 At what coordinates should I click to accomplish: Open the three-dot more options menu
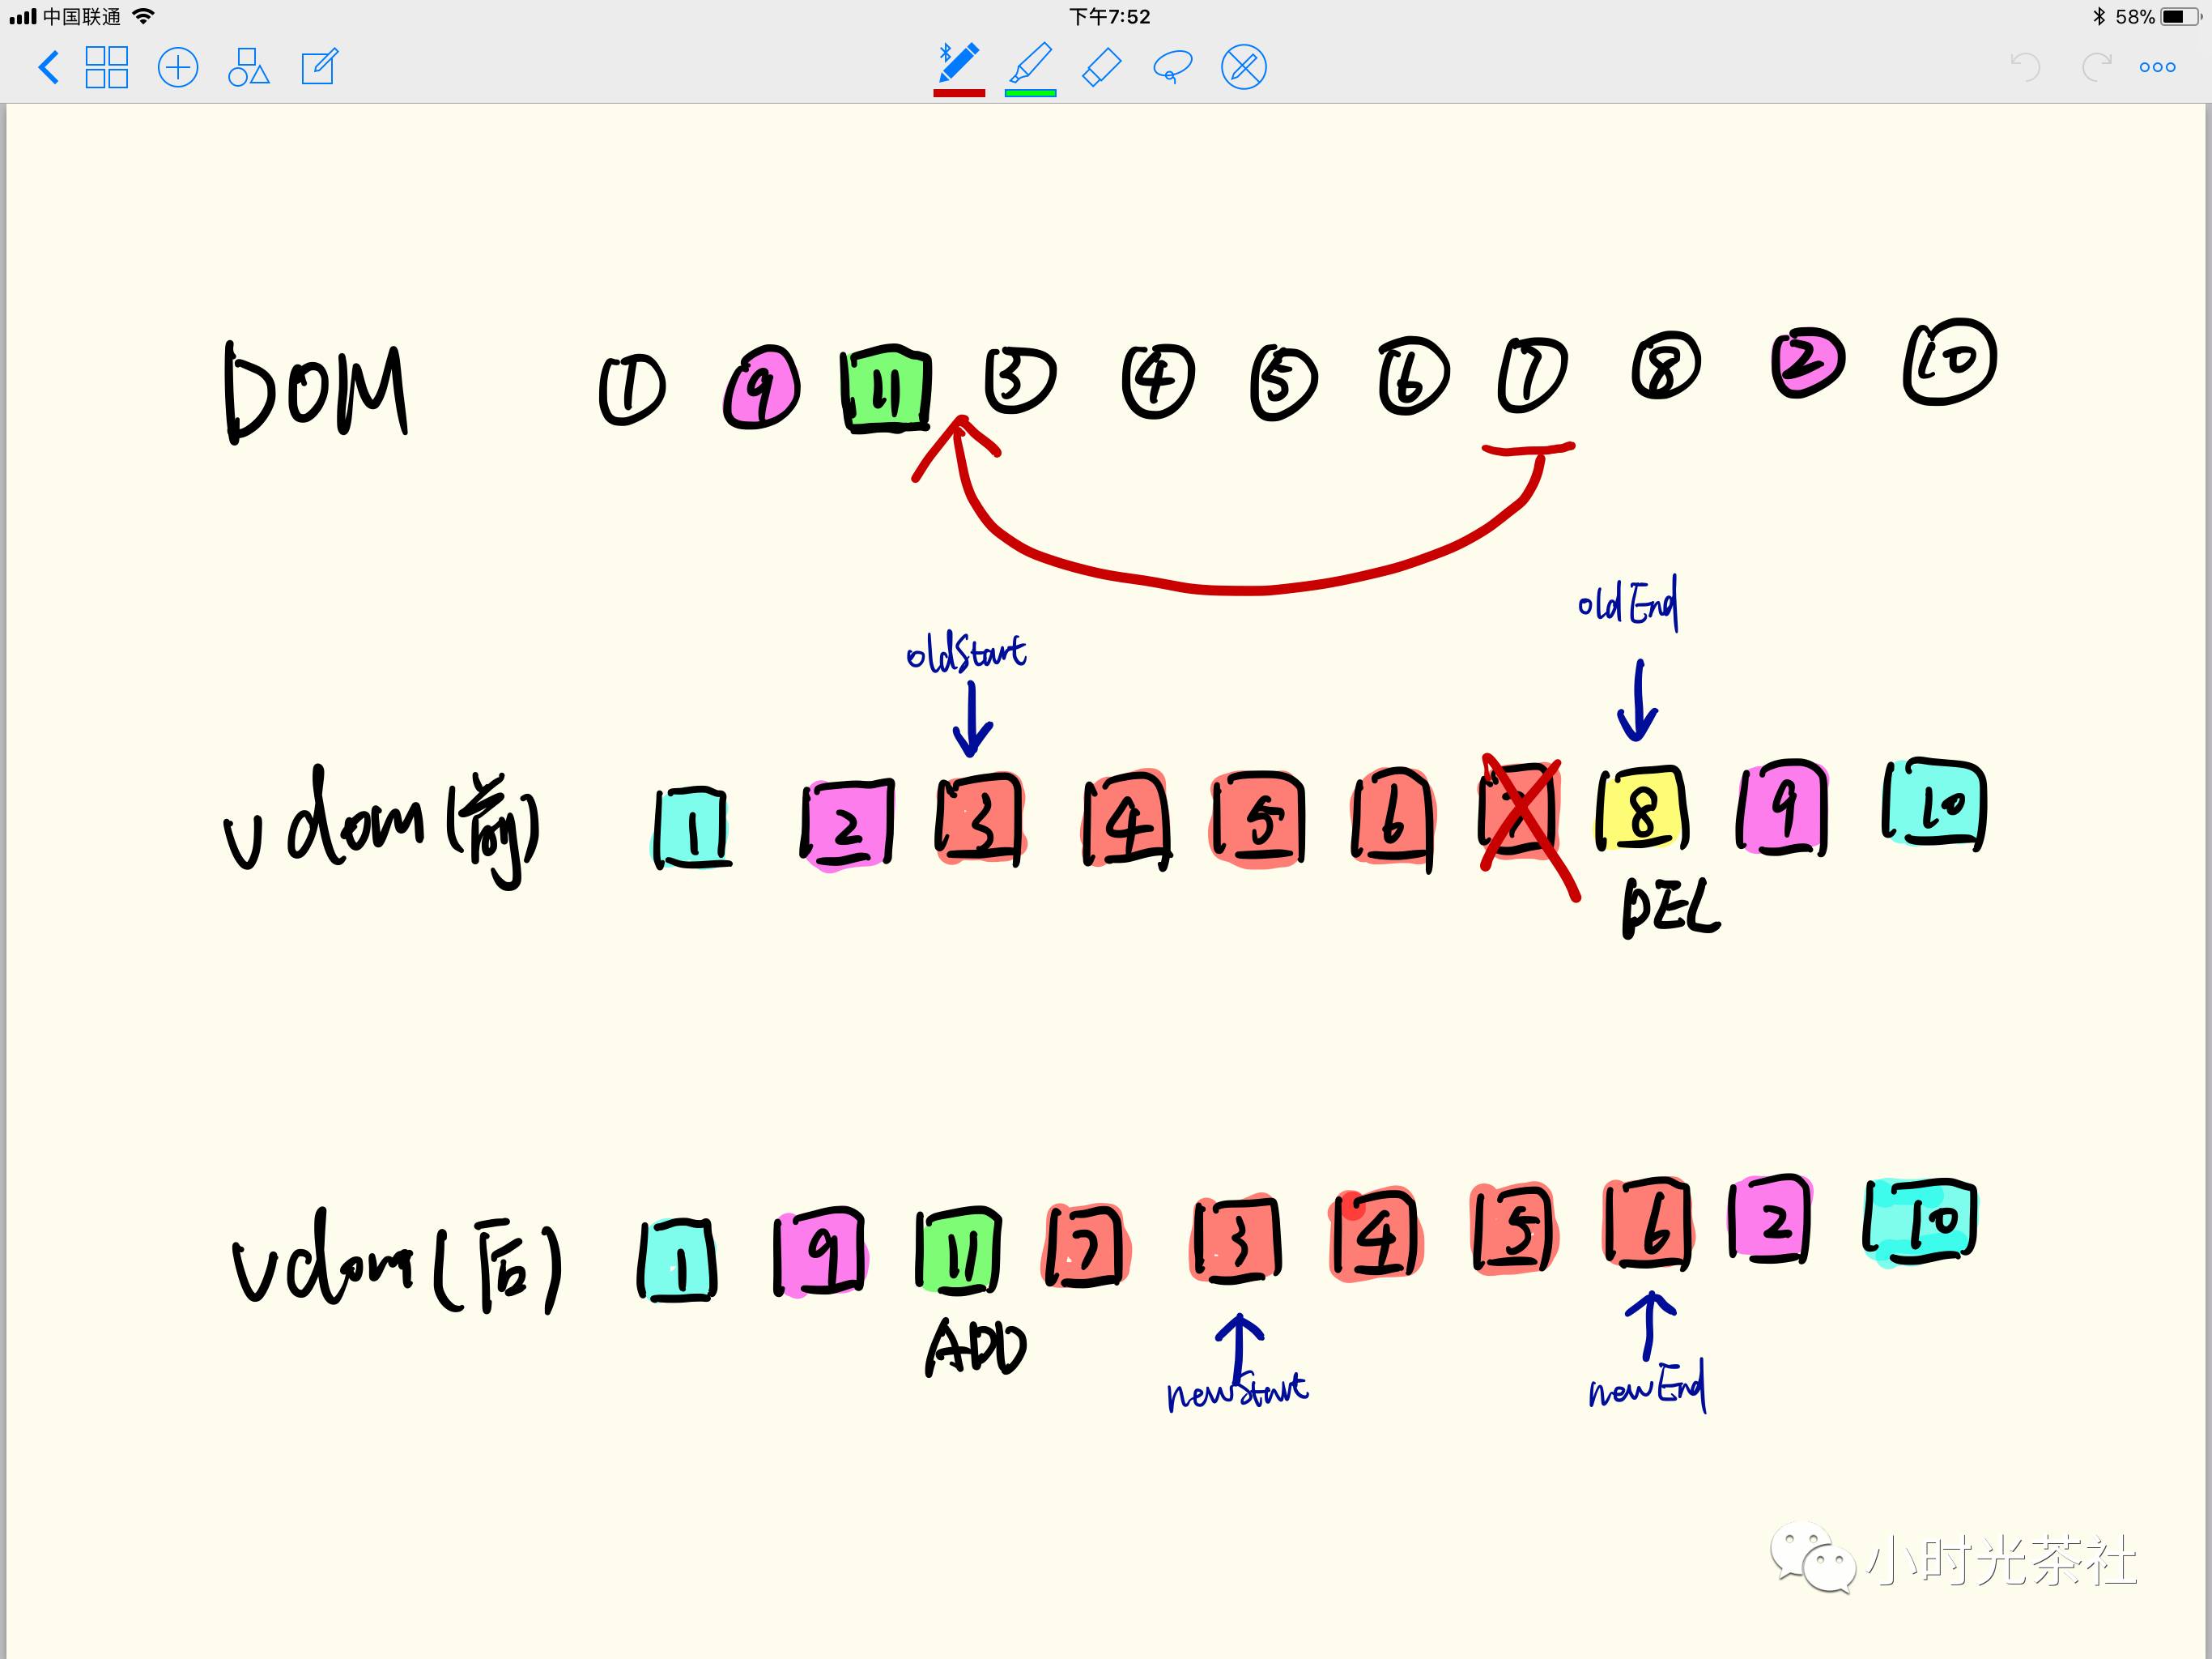(2157, 68)
